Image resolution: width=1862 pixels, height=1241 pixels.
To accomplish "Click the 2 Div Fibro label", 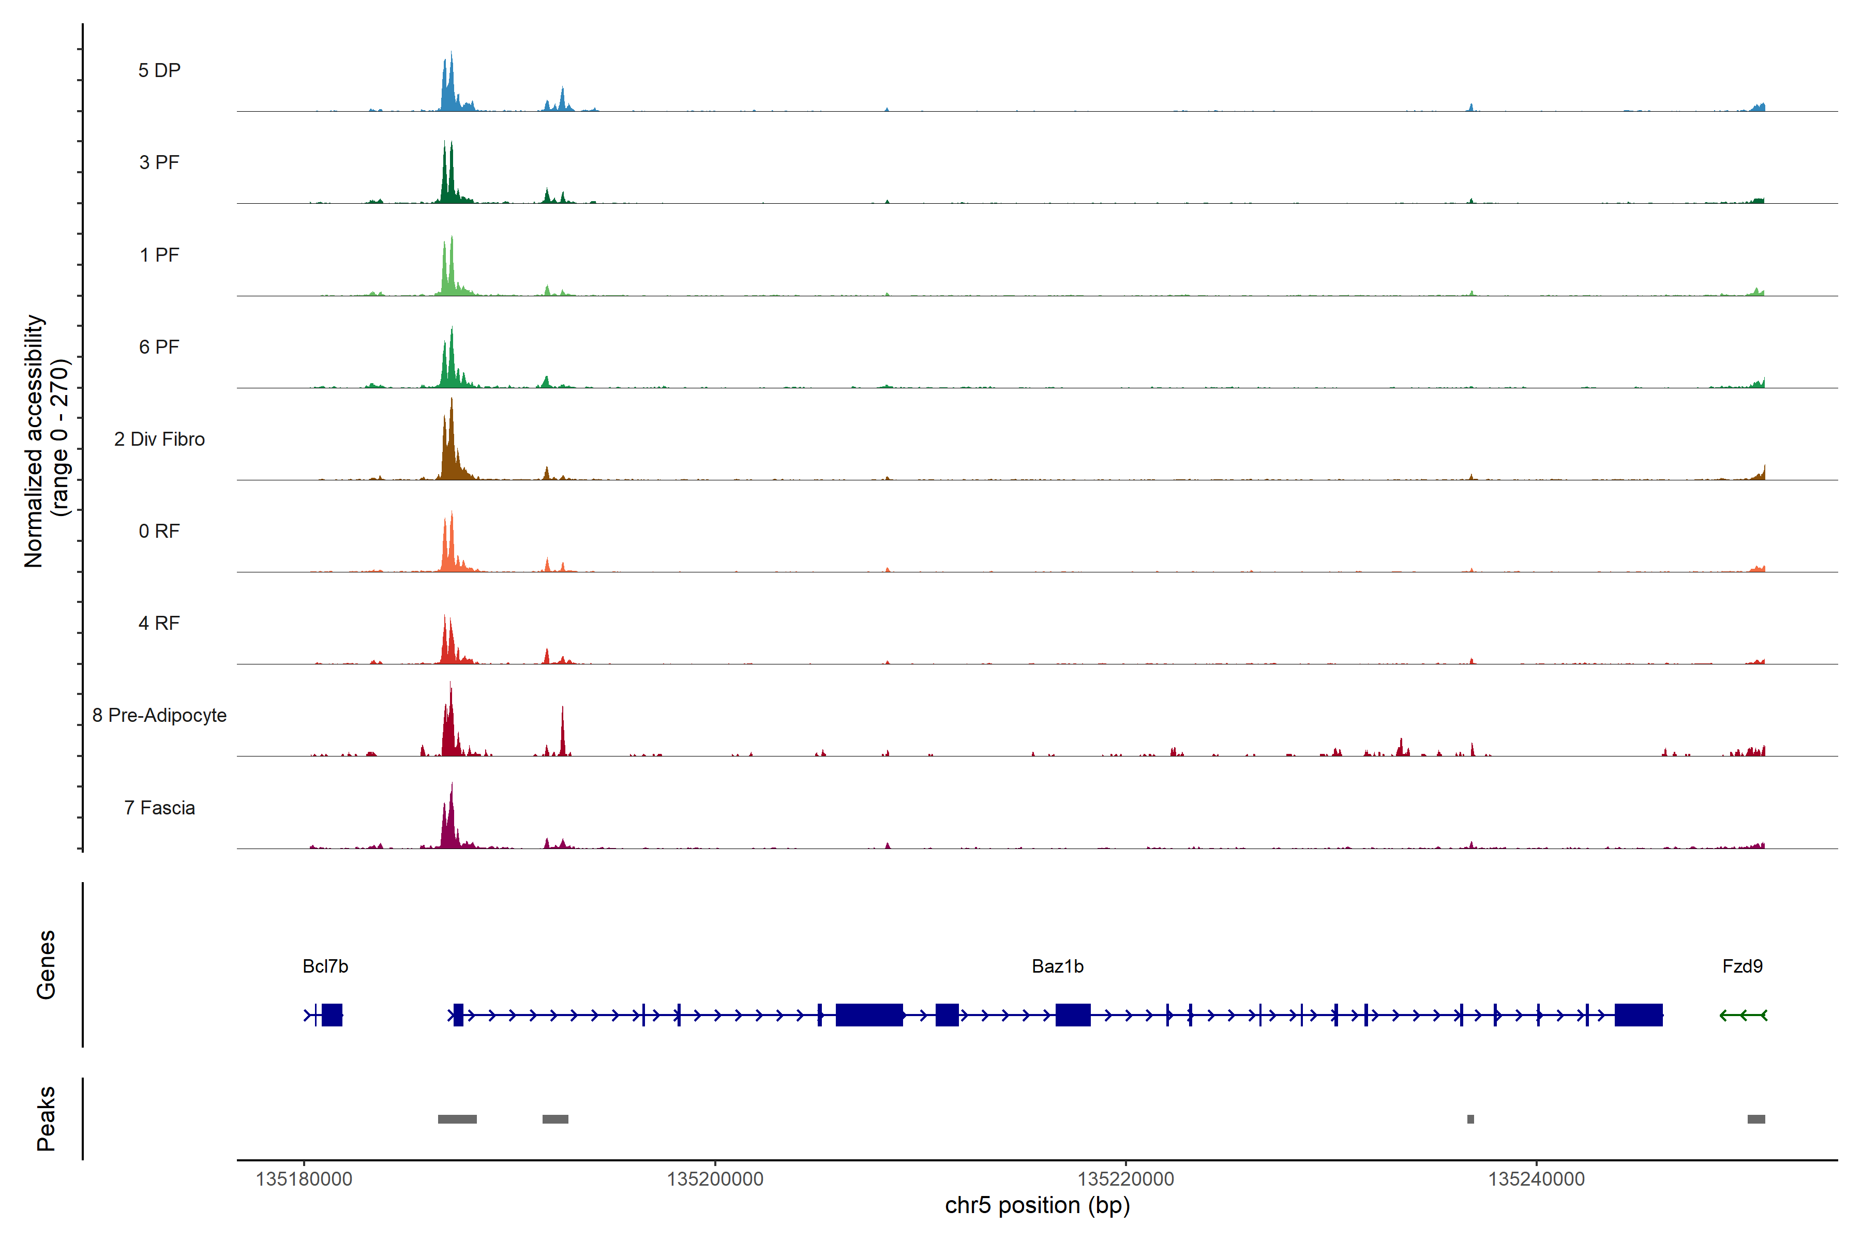I will (159, 438).
